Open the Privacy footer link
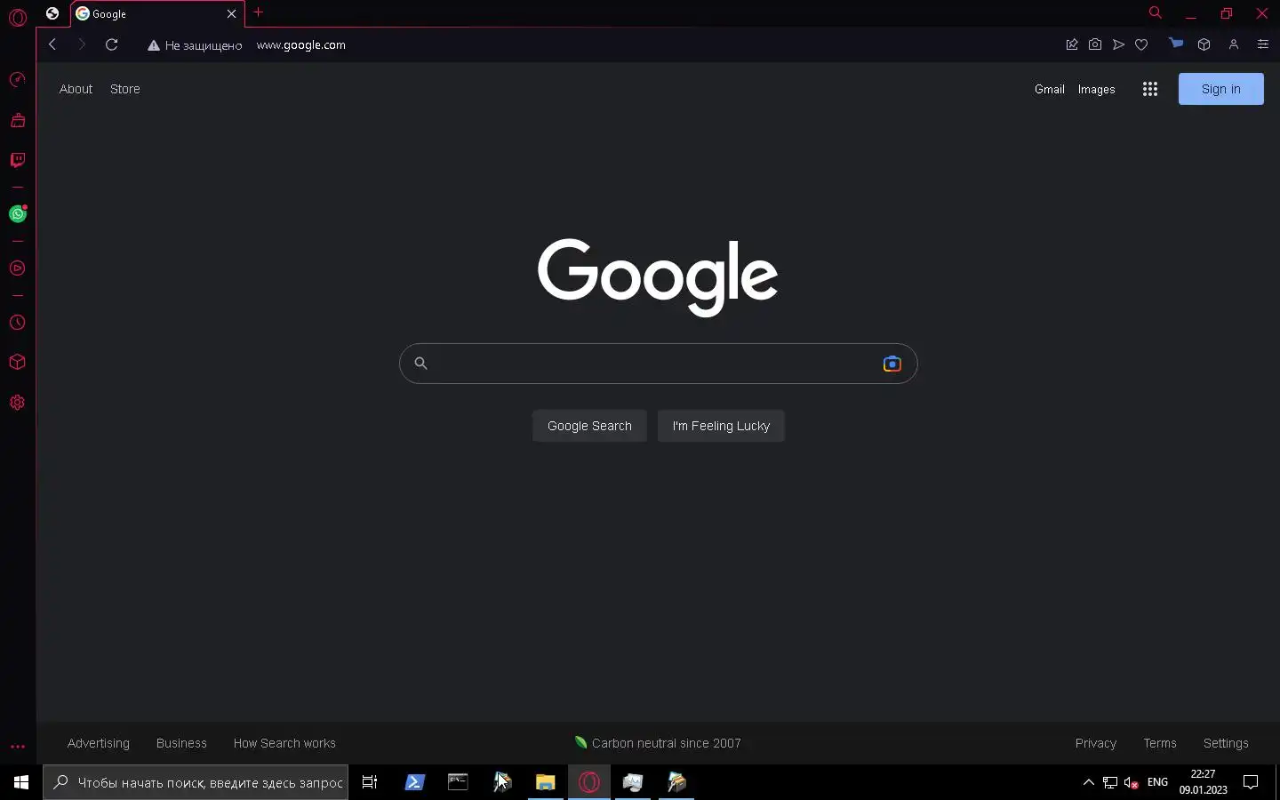 pos(1096,743)
